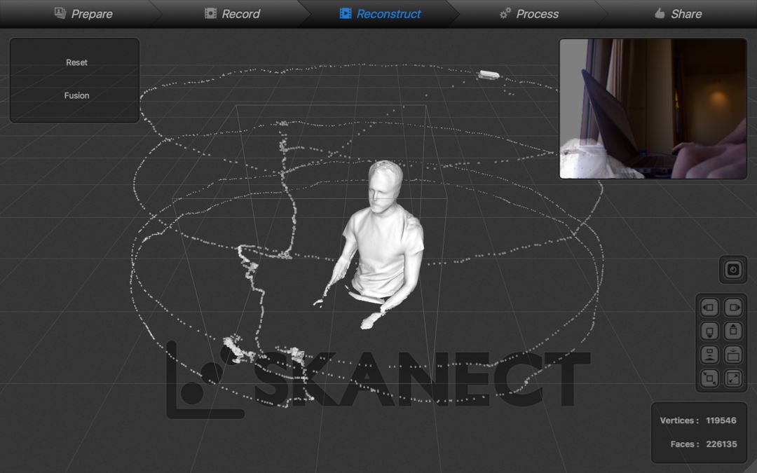
Task: Shrink the bounding box icon
Action: [709, 378]
